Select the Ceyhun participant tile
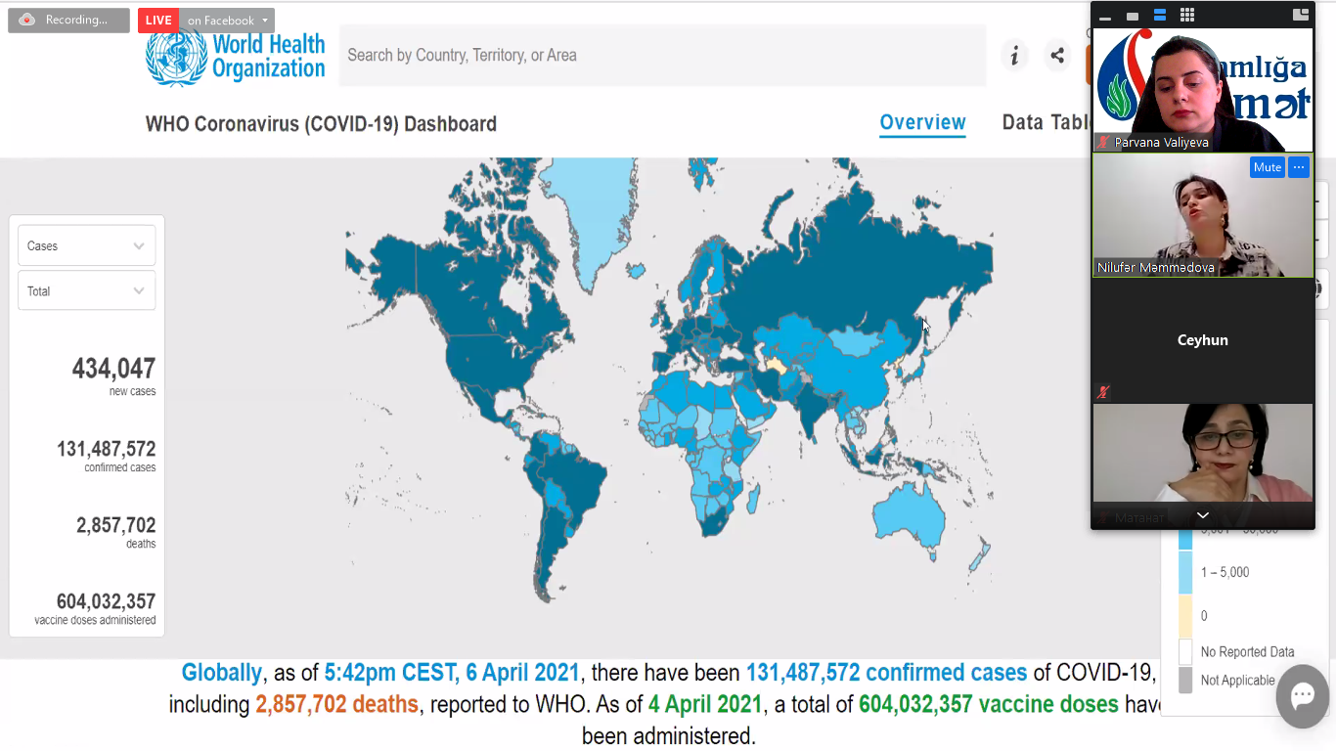This screenshot has width=1336, height=751. pyautogui.click(x=1202, y=340)
